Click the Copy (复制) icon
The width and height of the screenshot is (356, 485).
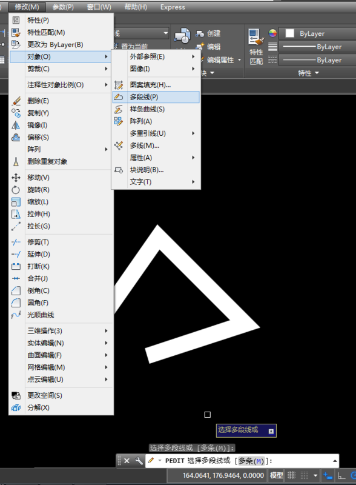coord(16,113)
